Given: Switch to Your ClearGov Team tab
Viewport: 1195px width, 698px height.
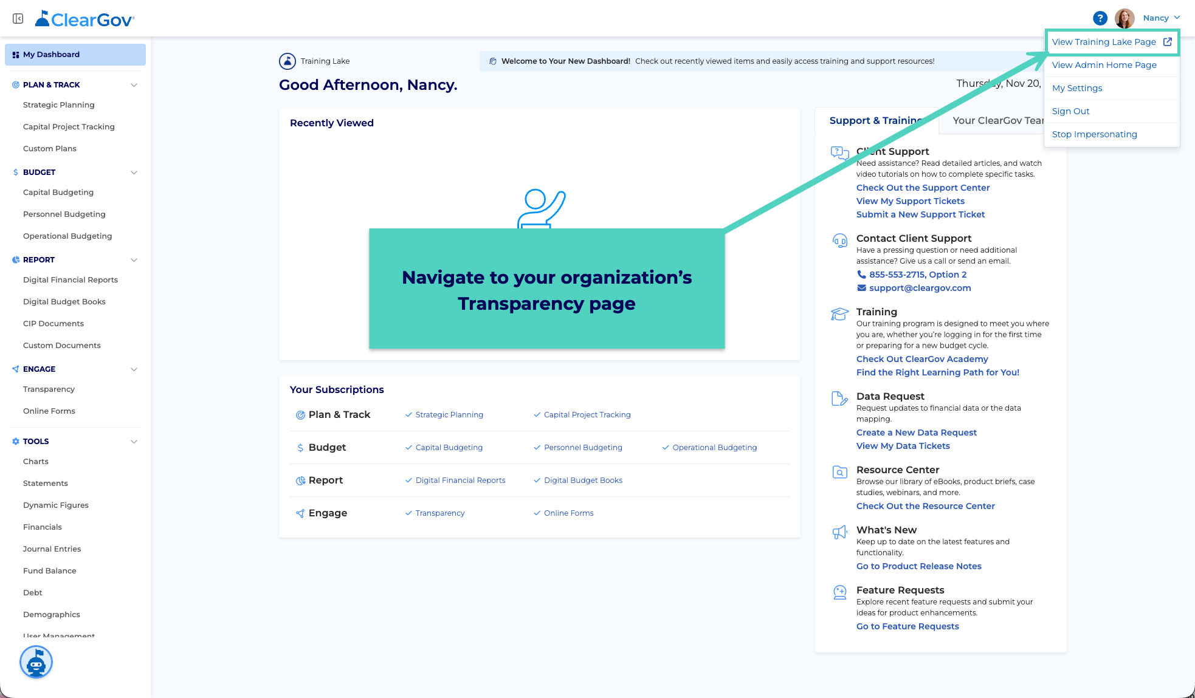Looking at the screenshot, I should click(997, 121).
